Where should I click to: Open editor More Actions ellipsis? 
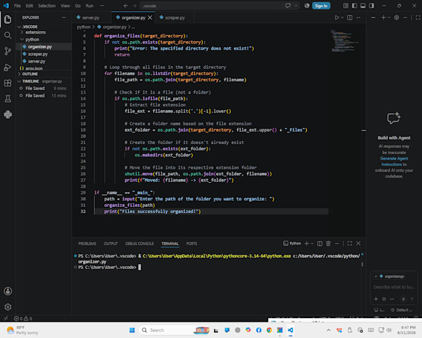tap(358, 17)
